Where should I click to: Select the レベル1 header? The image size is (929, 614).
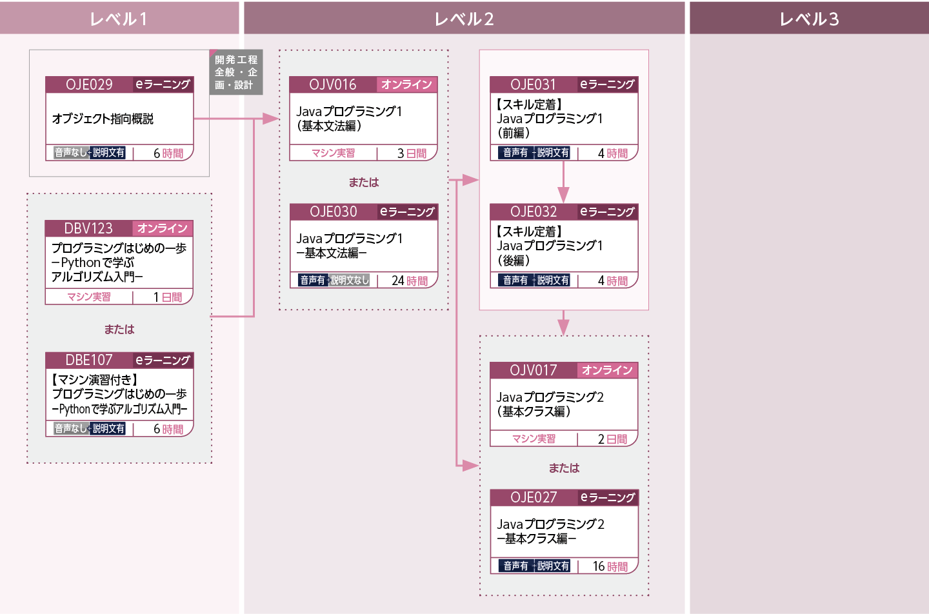(119, 18)
